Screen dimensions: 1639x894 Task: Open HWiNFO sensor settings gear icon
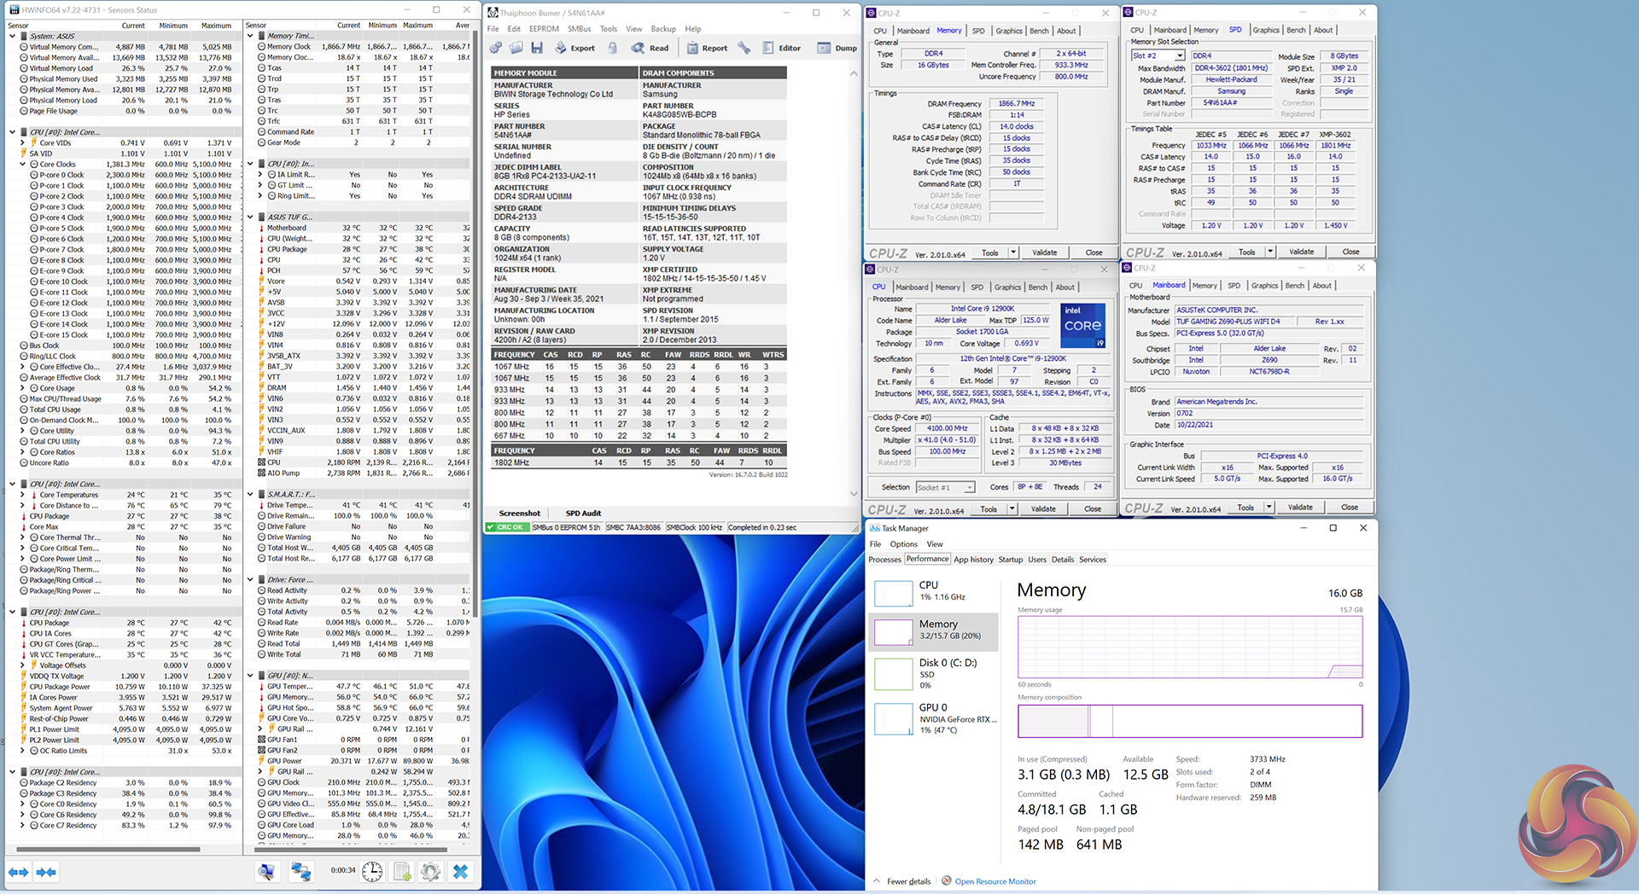(430, 871)
